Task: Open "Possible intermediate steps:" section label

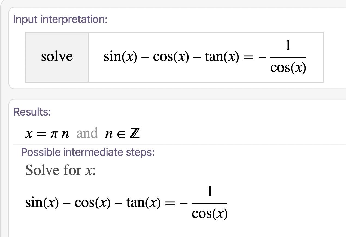Action: (88, 152)
